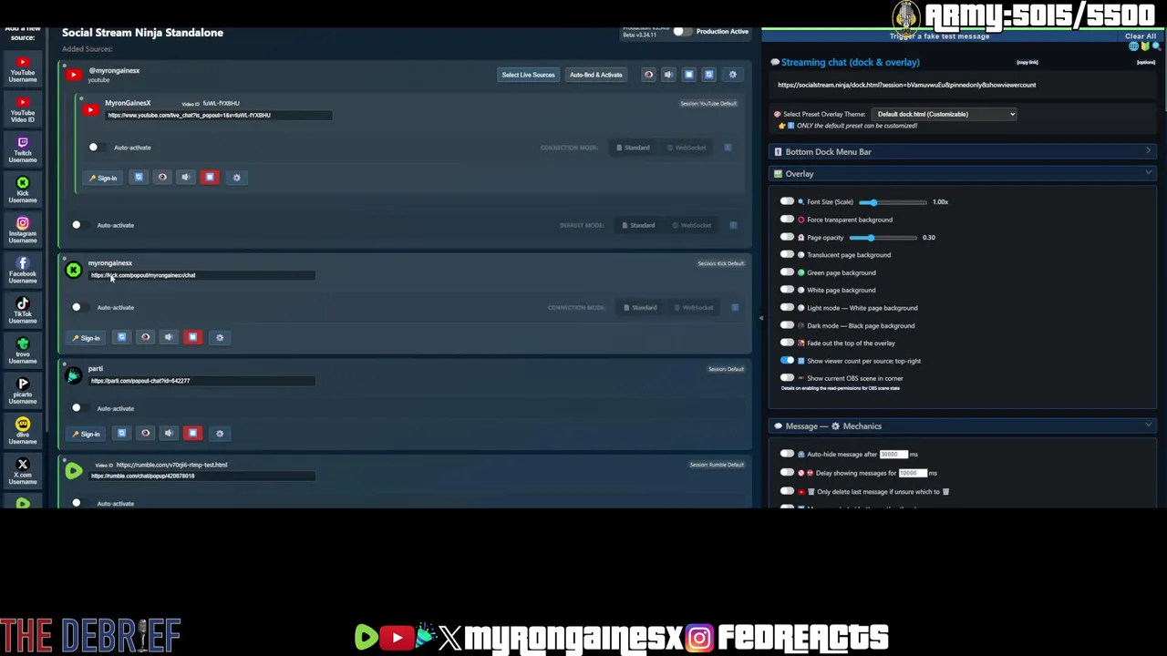Enable Translucent page background
Viewport: 1167px width, 656px height.
(787, 255)
